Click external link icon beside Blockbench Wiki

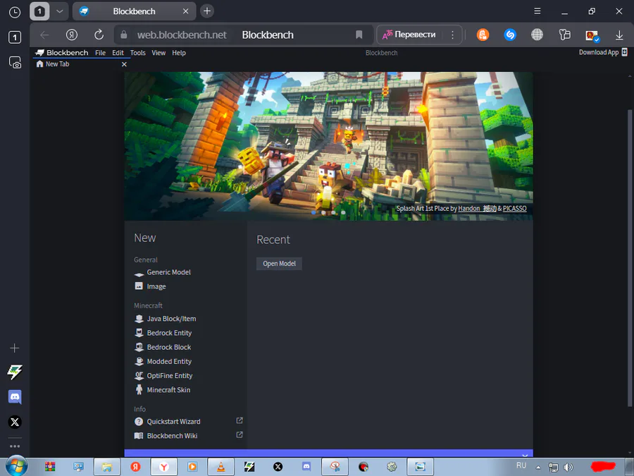(x=240, y=435)
